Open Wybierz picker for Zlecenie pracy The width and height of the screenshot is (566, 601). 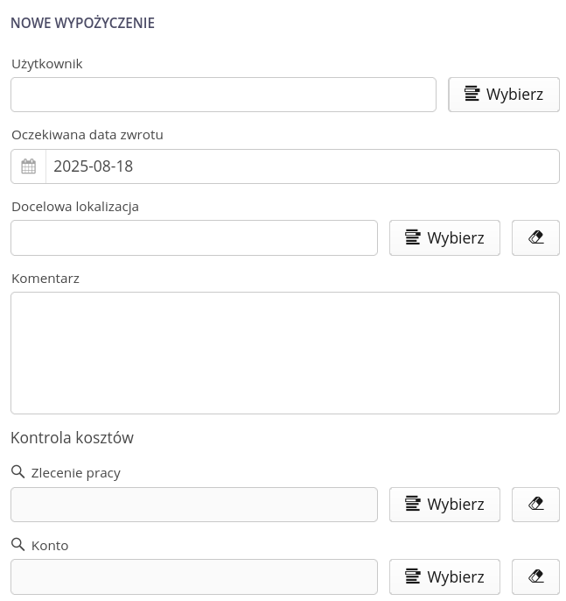[x=444, y=504]
